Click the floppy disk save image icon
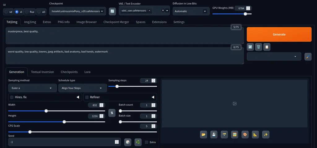The image size is (317, 148). [x=214, y=134]
